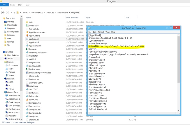Select Appli_Launcher.exe icon
The image size is (190, 125).
click(x=27, y=32)
